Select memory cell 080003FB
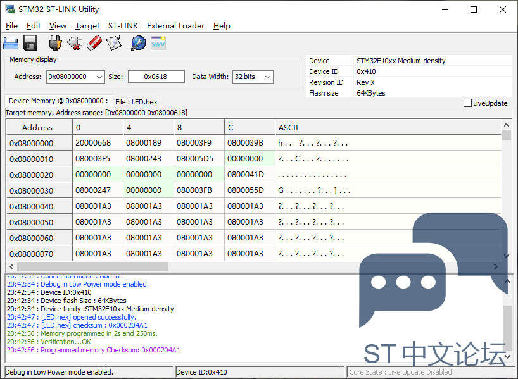Screen dimensions: 518x379 tap(199, 190)
